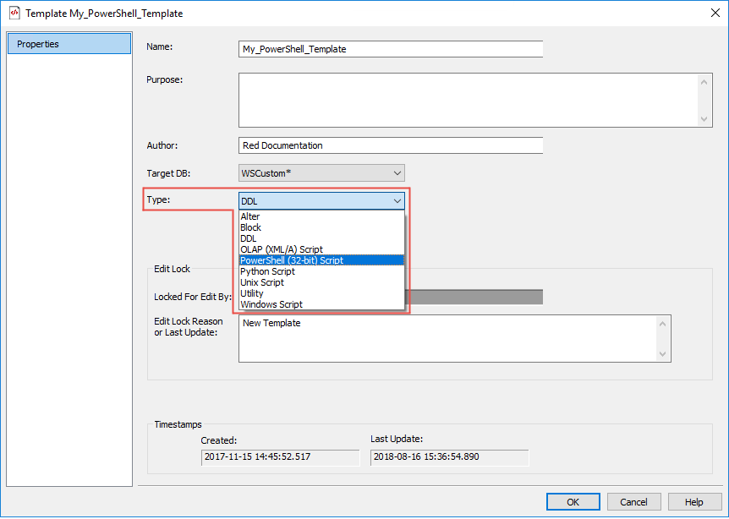729x519 pixels.
Task: Select the Properties tab in sidebar
Action: [x=69, y=44]
